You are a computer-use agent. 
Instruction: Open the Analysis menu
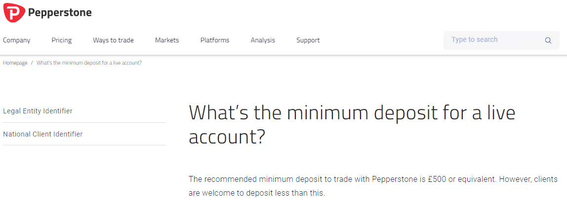point(263,40)
